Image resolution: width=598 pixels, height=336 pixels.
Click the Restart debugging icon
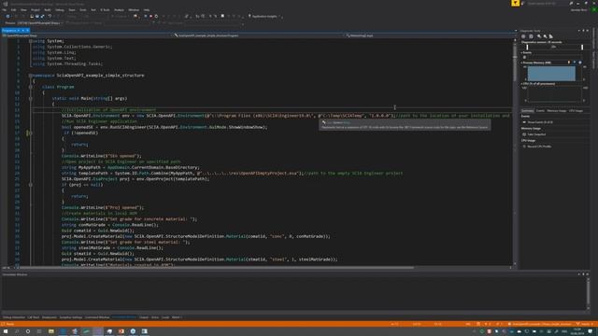click(156, 17)
